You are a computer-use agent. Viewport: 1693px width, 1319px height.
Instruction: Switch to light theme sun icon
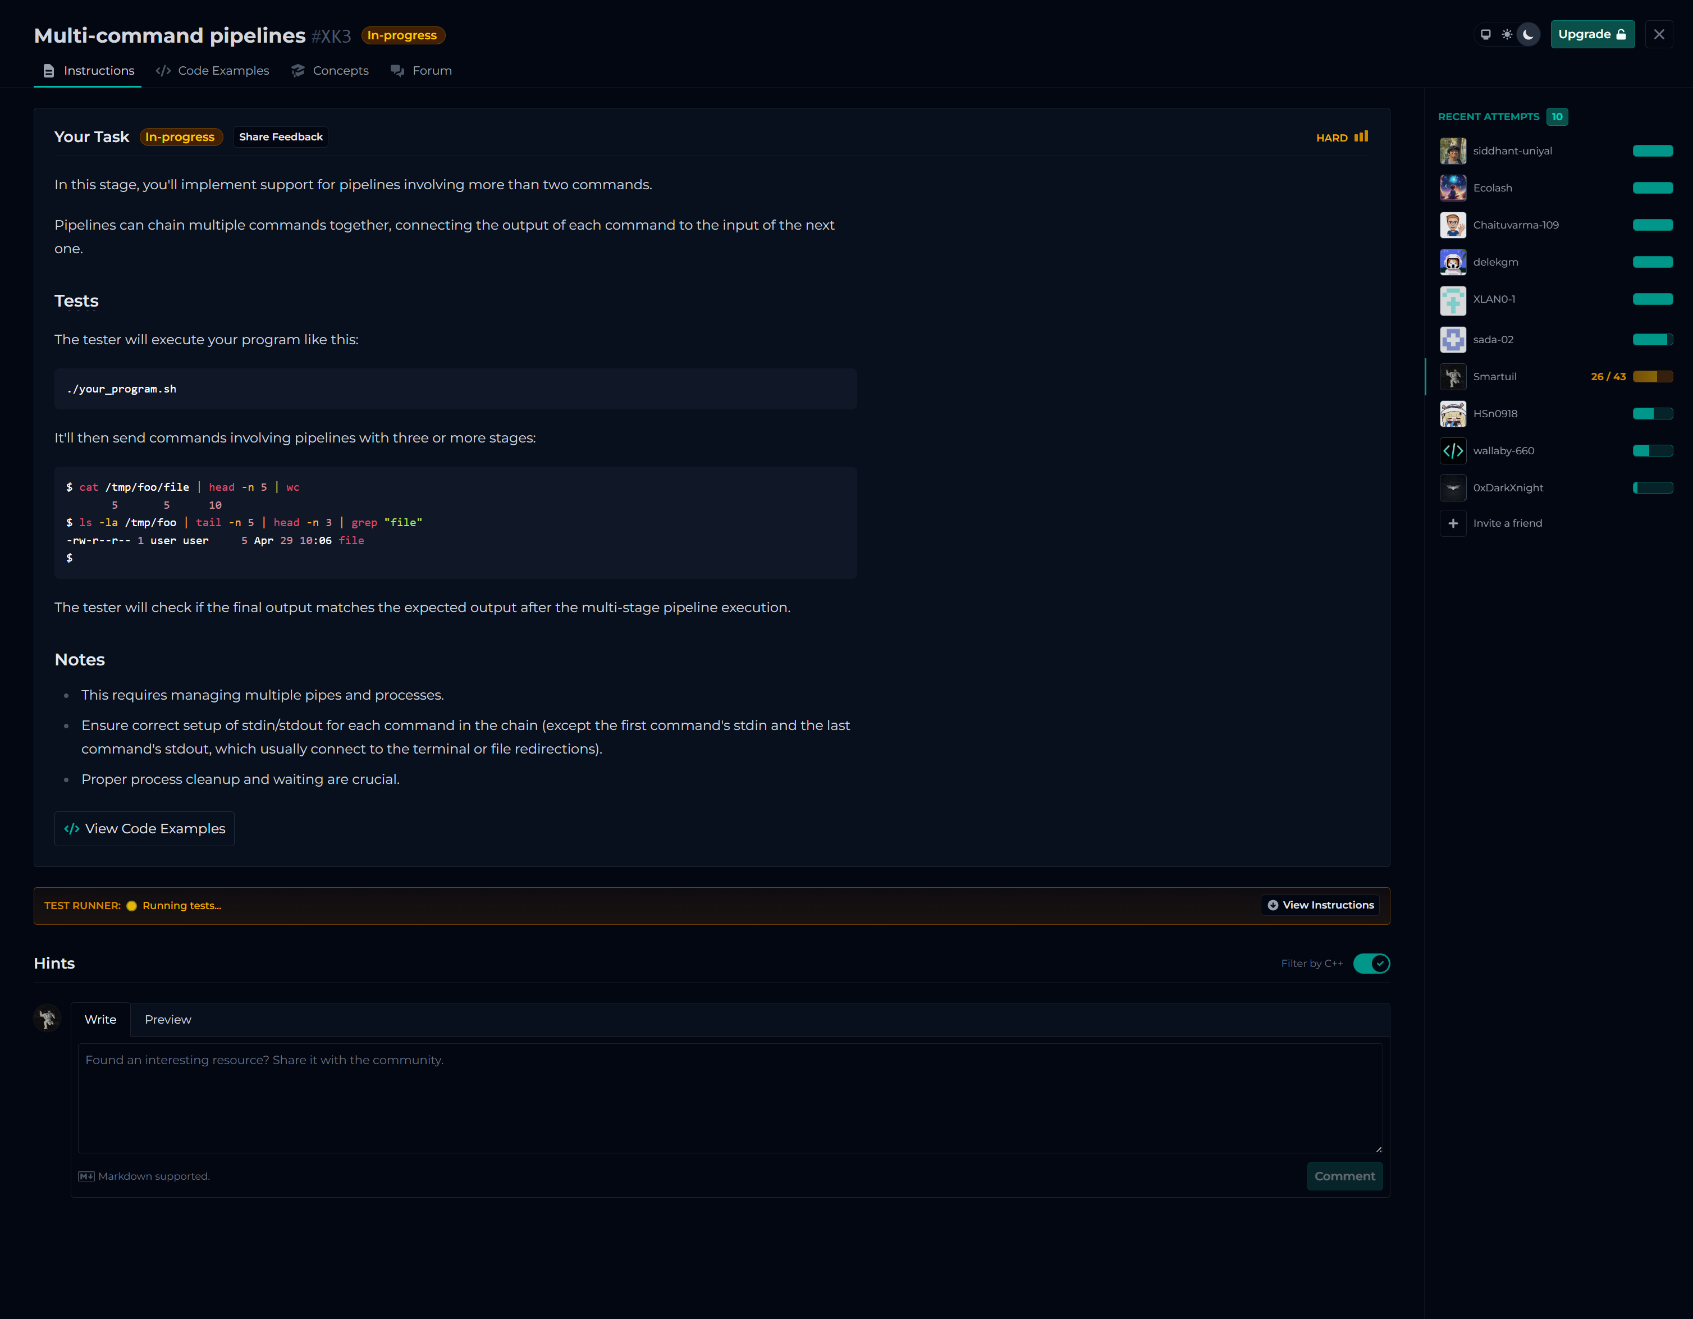point(1506,35)
